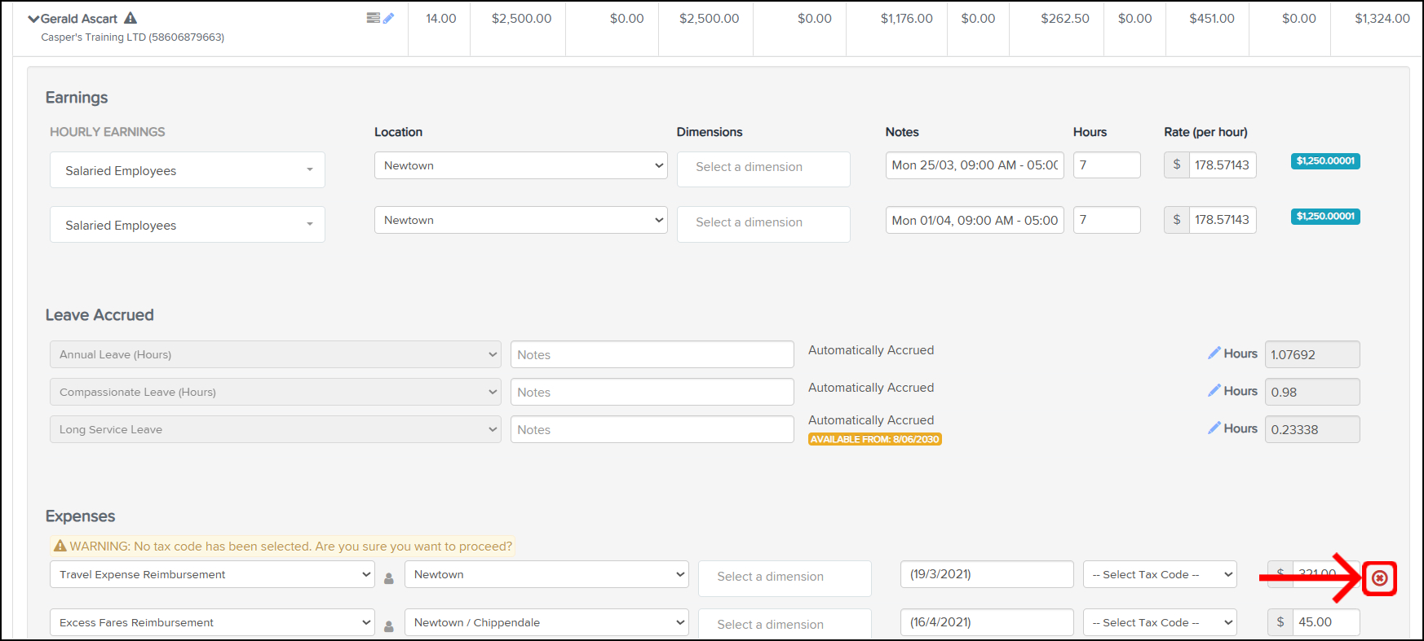Viewport: 1424px width, 641px height.
Task: Open Select Tax Code dropdown for Travel Expense
Action: point(1159,574)
